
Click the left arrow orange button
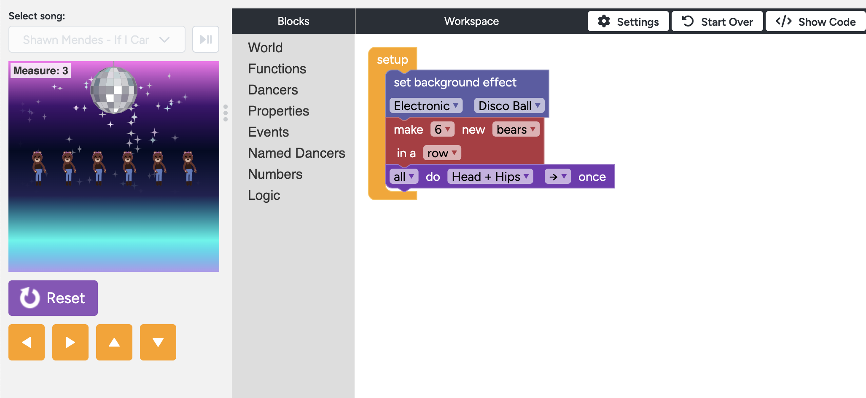(27, 342)
